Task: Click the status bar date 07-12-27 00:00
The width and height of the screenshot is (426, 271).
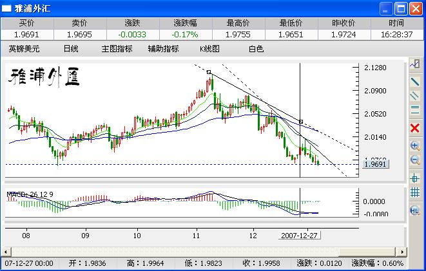Action: point(29,263)
